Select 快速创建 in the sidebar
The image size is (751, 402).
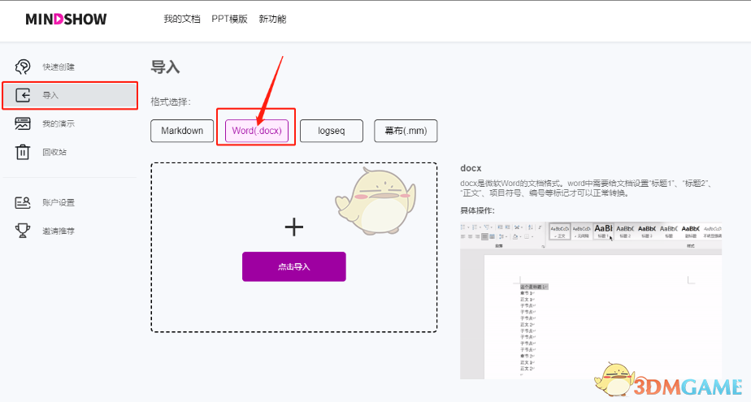(x=59, y=67)
